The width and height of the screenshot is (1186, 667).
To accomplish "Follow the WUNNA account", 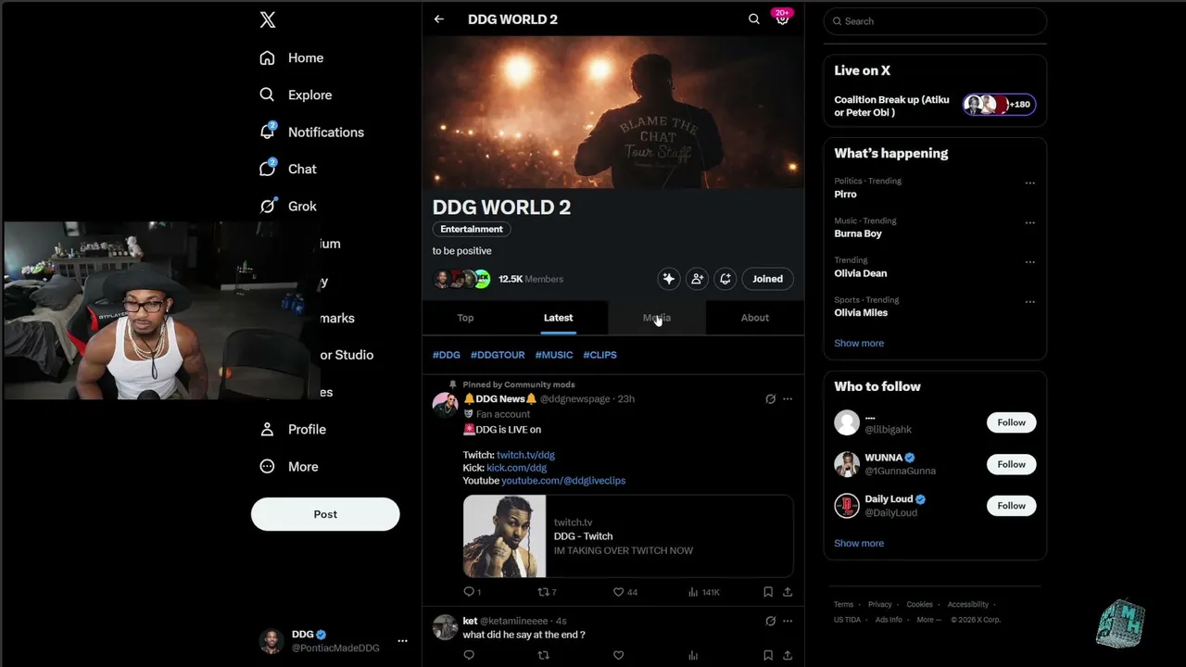I will [x=1011, y=464].
